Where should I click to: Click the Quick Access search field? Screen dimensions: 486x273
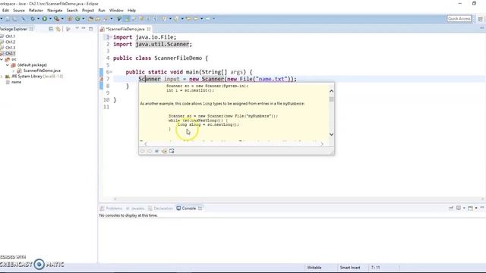click(x=459, y=19)
